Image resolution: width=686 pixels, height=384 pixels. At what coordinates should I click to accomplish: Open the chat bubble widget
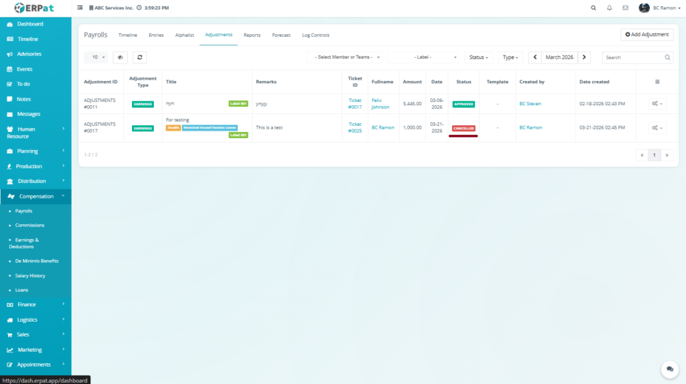click(669, 369)
